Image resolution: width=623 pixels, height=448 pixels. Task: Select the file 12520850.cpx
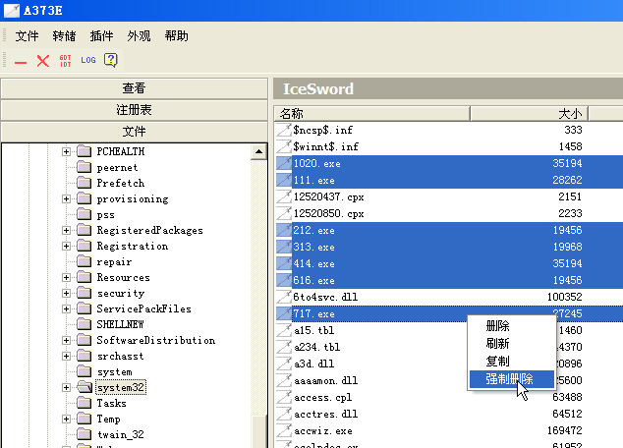pyautogui.click(x=328, y=213)
